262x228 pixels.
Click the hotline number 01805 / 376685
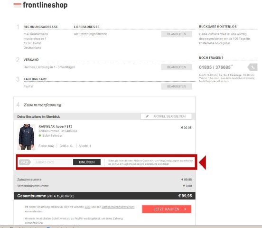(215, 67)
